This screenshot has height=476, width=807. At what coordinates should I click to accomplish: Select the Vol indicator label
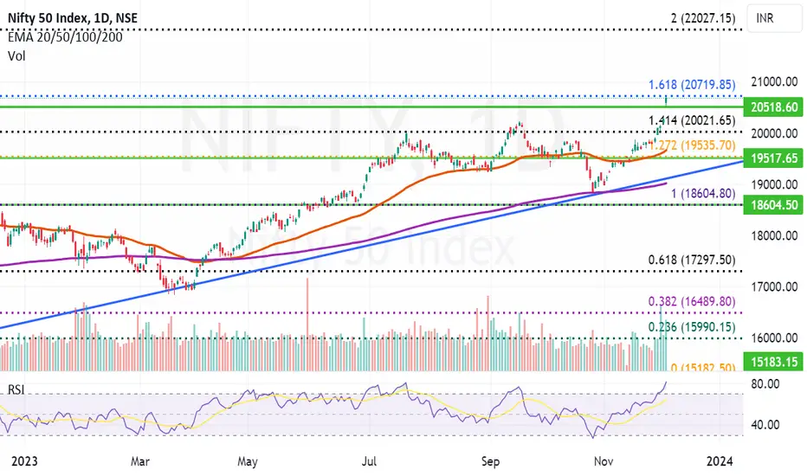[16, 55]
